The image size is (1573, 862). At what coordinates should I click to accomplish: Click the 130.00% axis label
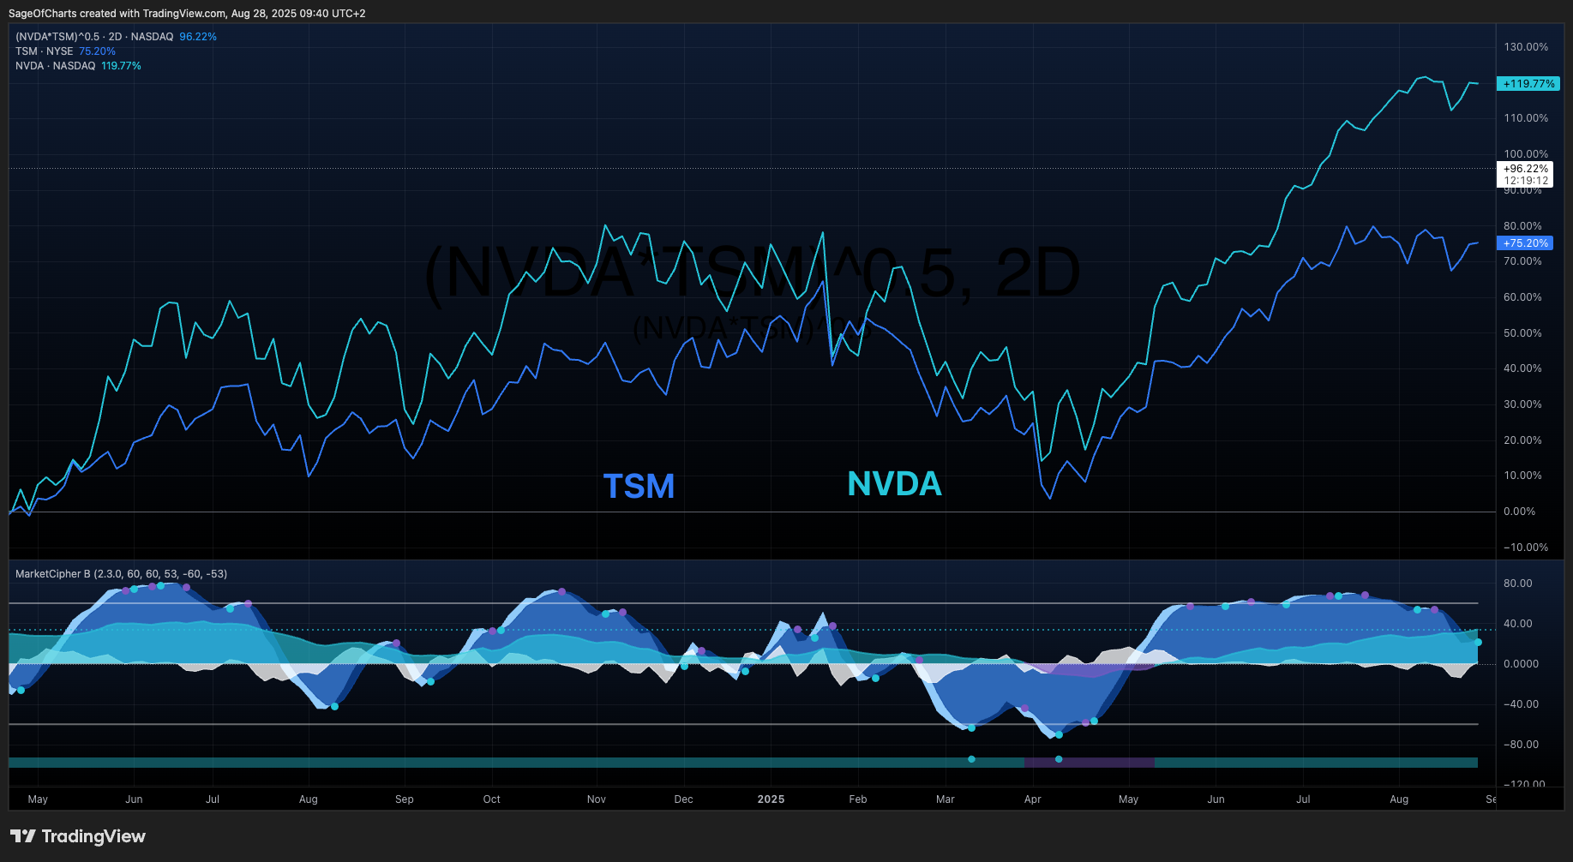point(1526,47)
